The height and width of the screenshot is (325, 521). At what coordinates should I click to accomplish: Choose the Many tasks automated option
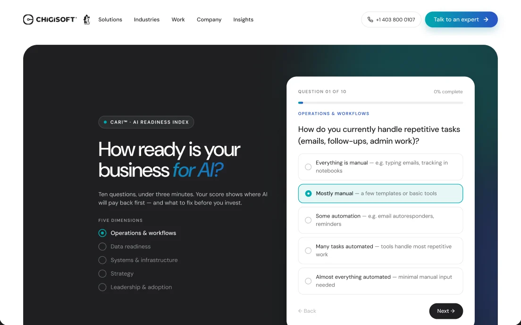[380, 251]
